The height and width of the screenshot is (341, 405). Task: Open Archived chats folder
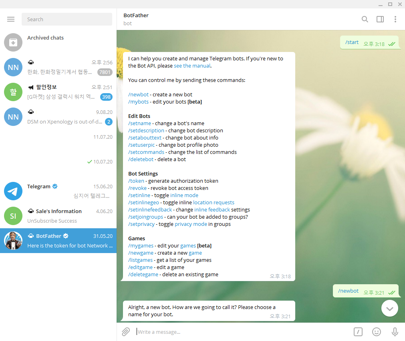(58, 42)
